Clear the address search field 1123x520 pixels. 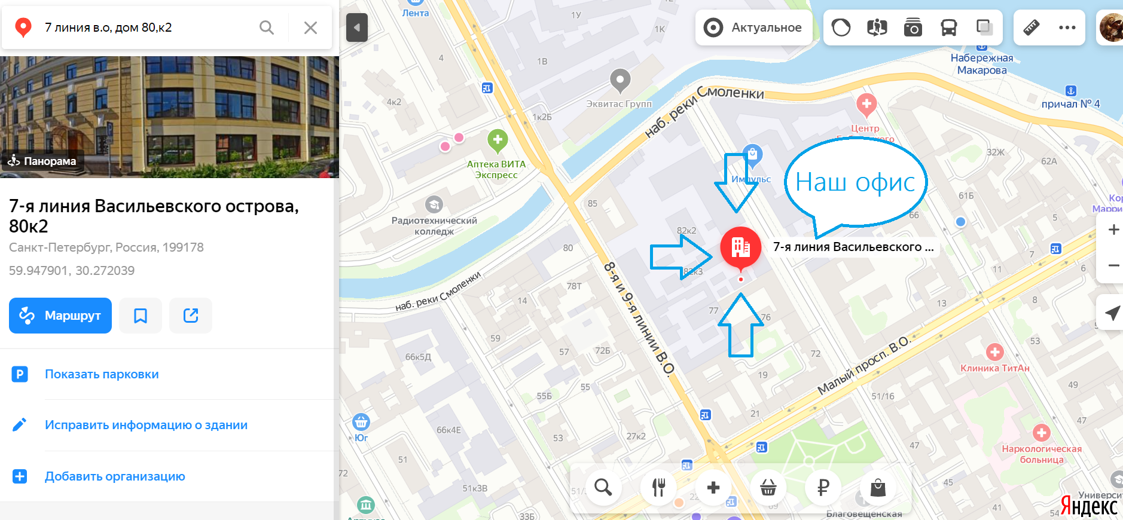pos(310,27)
